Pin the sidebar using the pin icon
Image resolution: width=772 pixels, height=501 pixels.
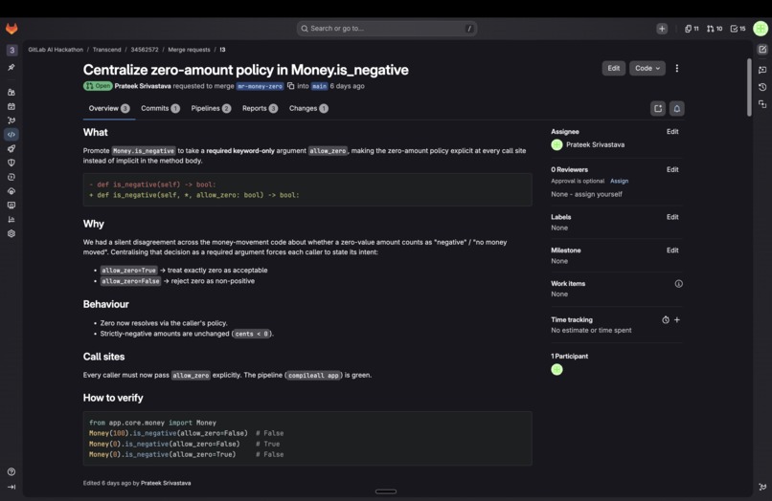[11, 67]
